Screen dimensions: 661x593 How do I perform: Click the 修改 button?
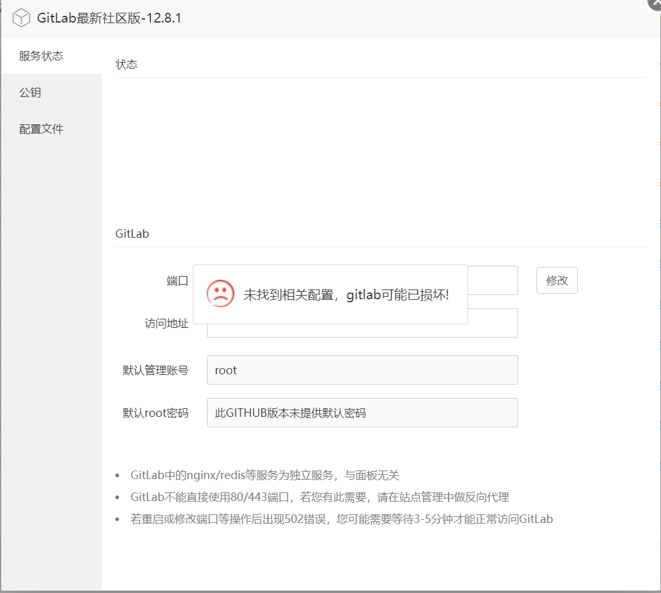(x=557, y=280)
